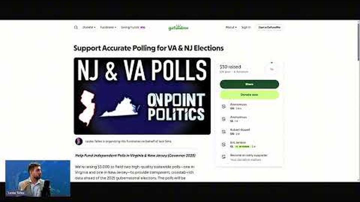Viewport: 360px width, 202px height.
Task: Open the NJ & VA Polls campaign image
Action: (x=142, y=96)
